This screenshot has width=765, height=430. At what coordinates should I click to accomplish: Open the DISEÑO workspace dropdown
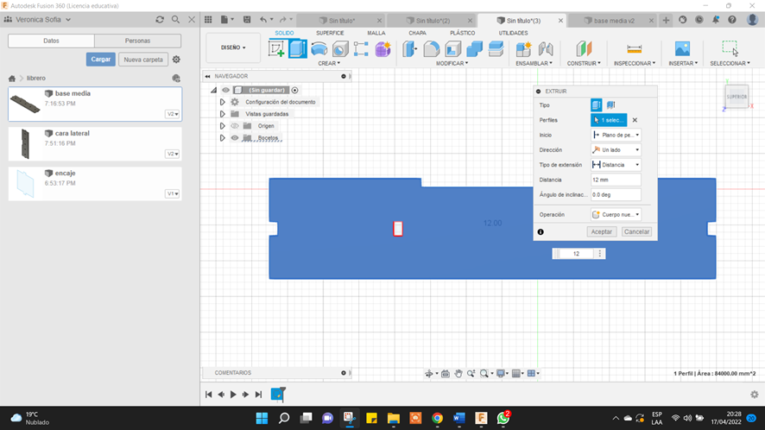pyautogui.click(x=233, y=47)
